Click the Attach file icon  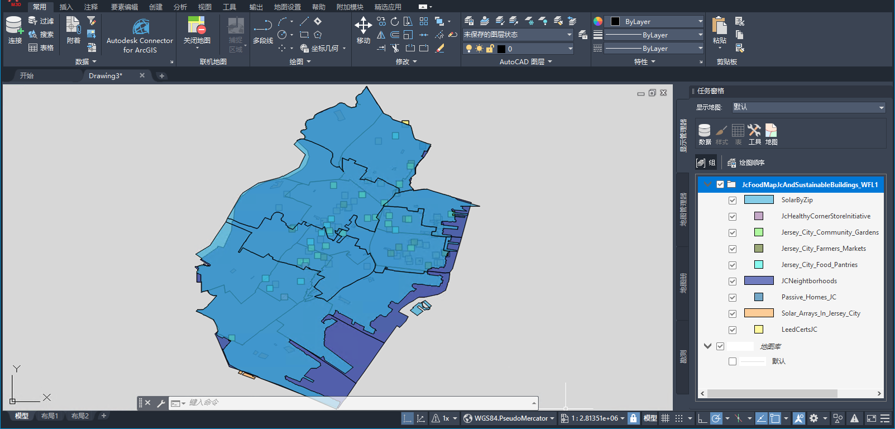point(73,30)
